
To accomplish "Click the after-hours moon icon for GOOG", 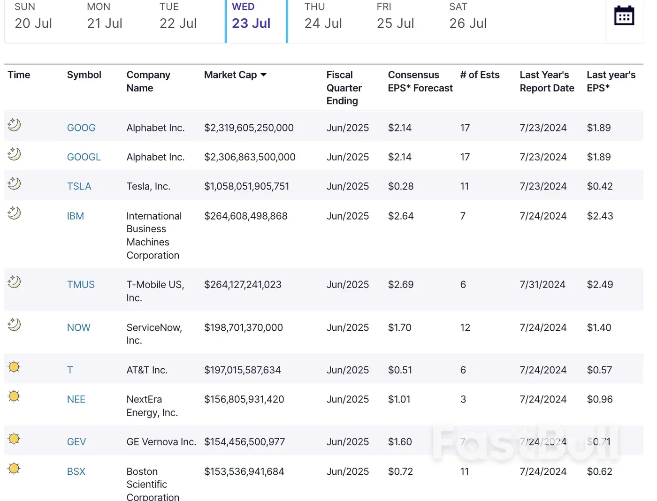I will 14,125.
